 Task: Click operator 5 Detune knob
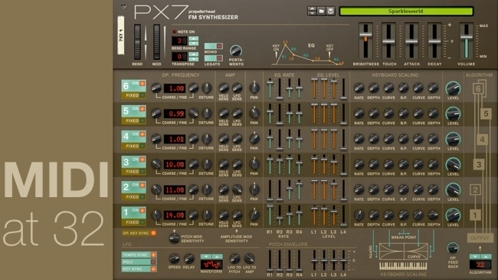[207, 114]
